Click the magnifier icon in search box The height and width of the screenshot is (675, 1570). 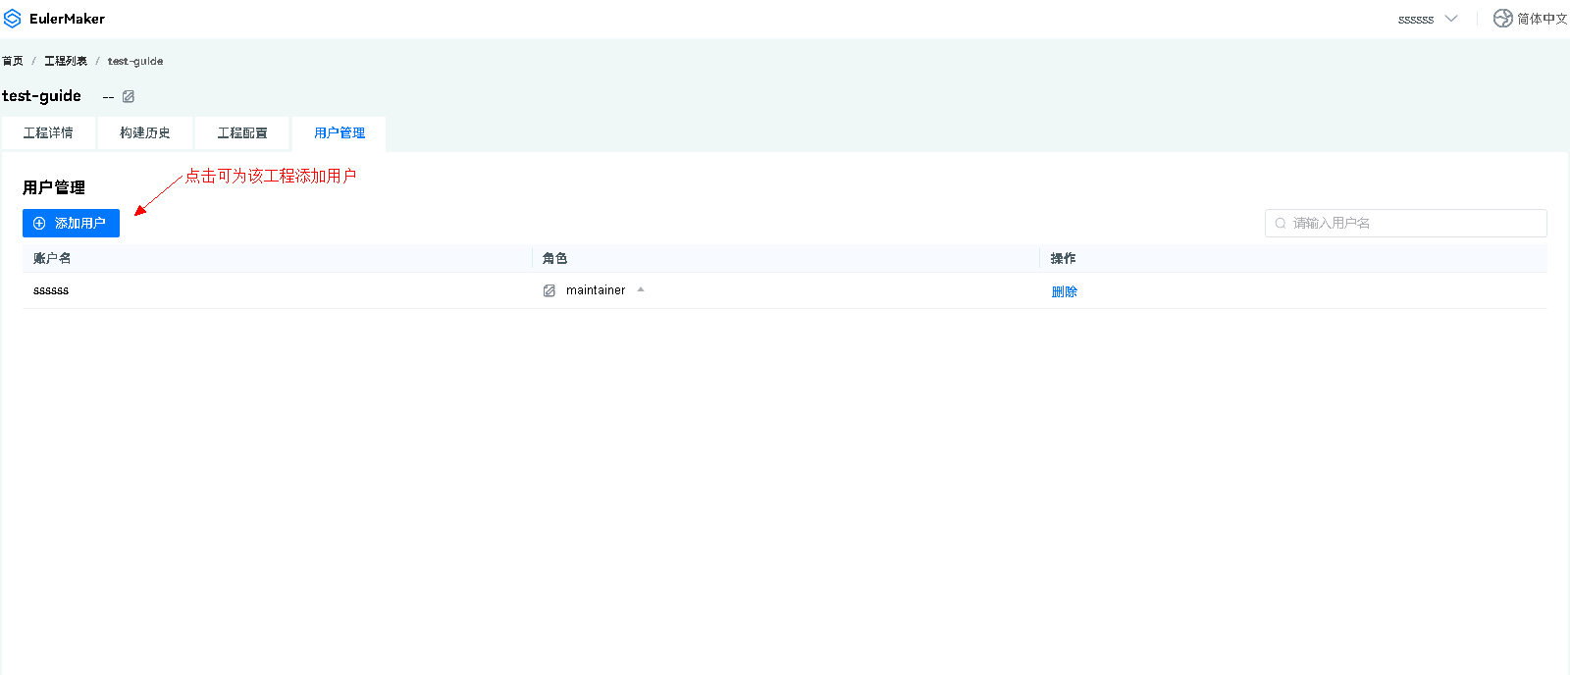[1281, 223]
